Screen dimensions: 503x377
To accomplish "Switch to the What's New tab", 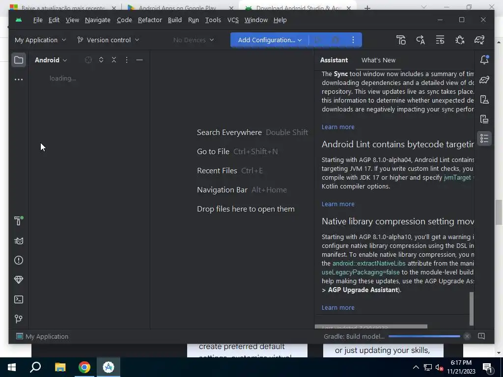I will pos(378,60).
